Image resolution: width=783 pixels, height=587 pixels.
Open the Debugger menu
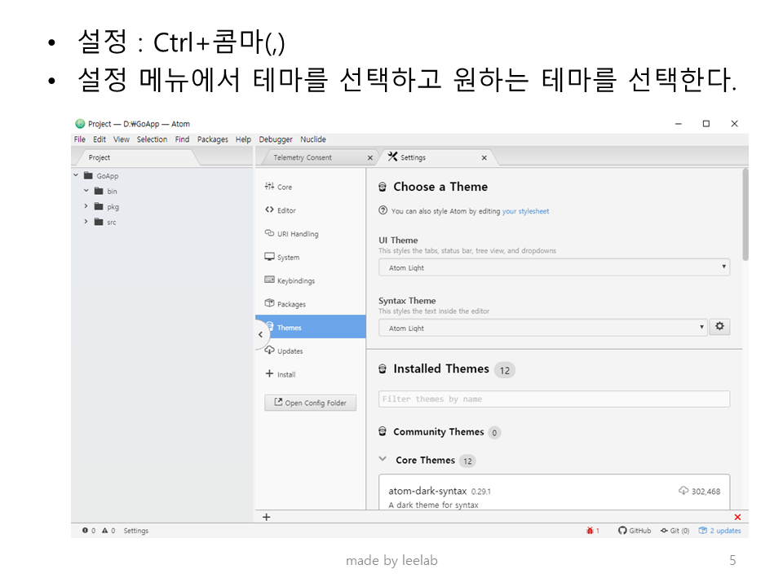276,139
